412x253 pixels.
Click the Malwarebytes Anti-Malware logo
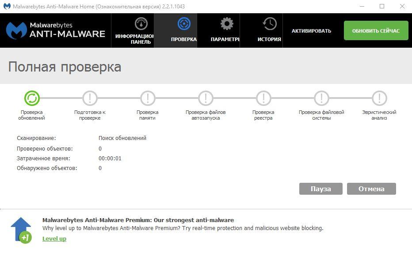click(x=55, y=30)
